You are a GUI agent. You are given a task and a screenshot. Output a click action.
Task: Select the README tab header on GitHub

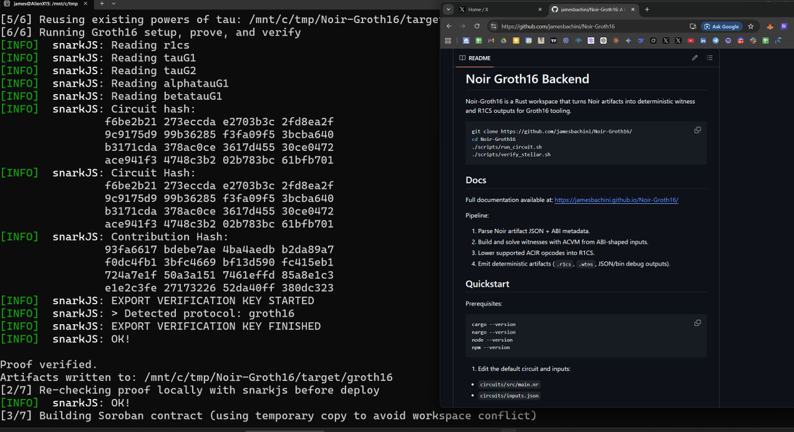pos(474,58)
